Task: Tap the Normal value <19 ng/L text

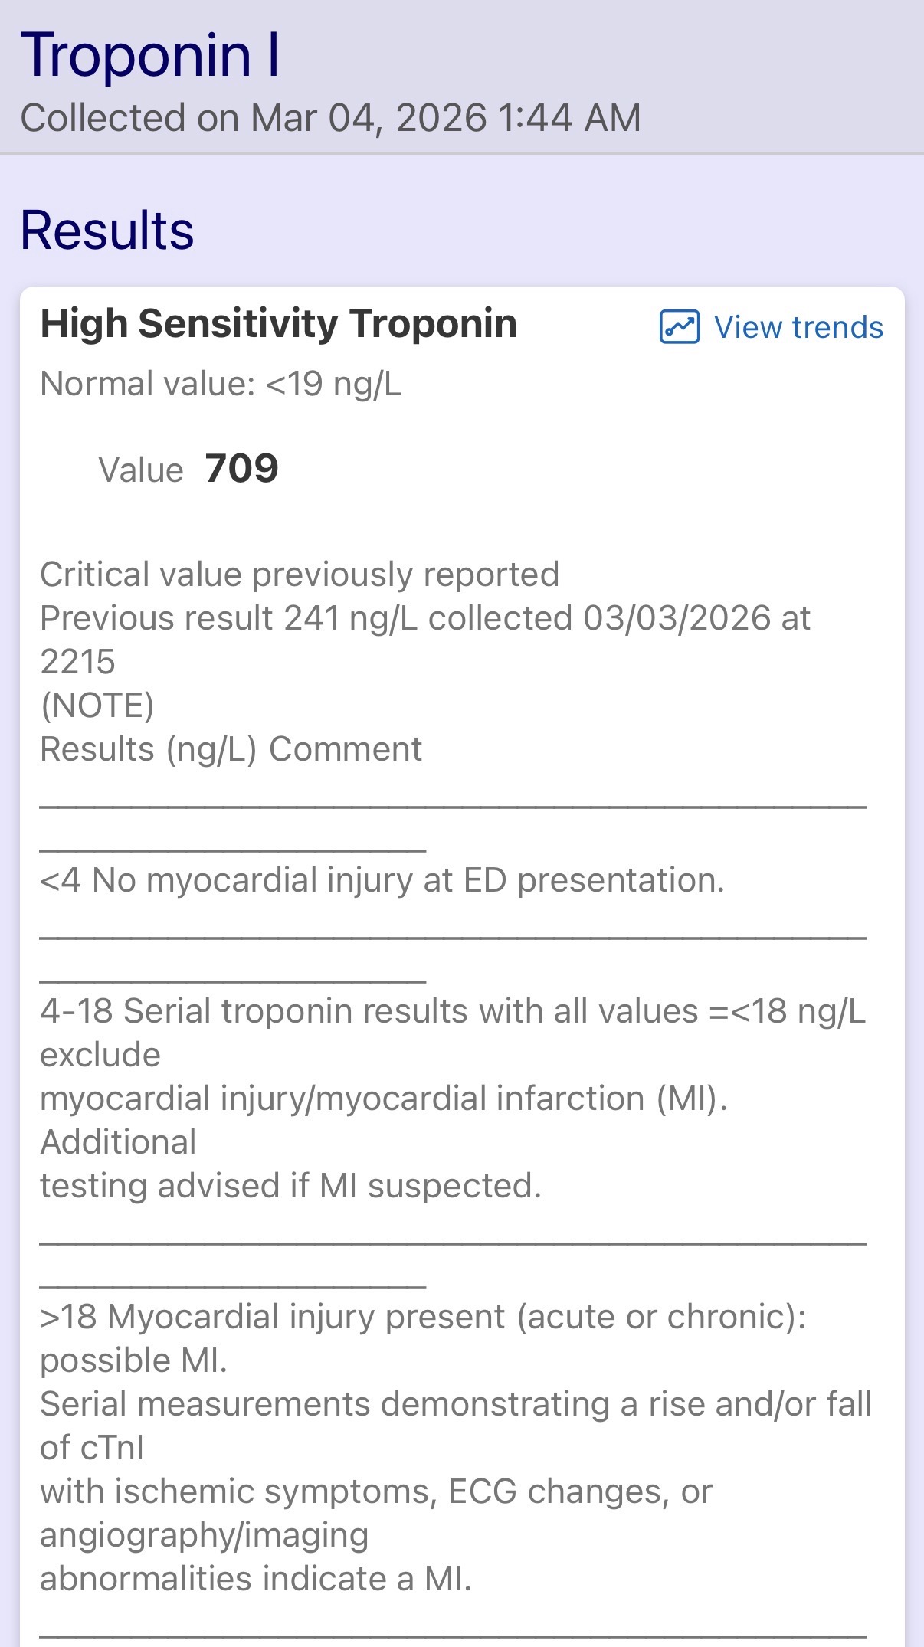Action: 221,383
